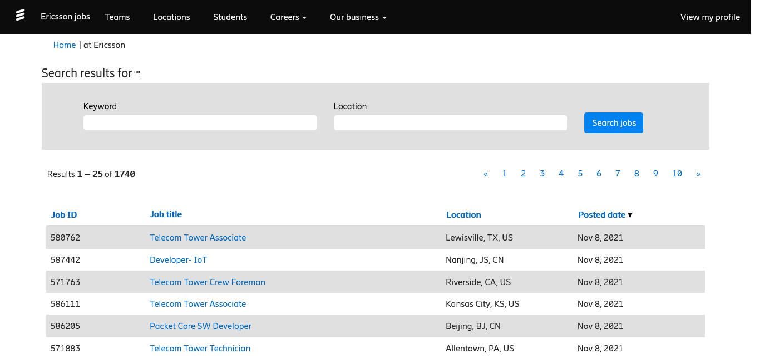This screenshot has height=358, width=760.
Task: Open the Students menu item
Action: [x=230, y=17]
